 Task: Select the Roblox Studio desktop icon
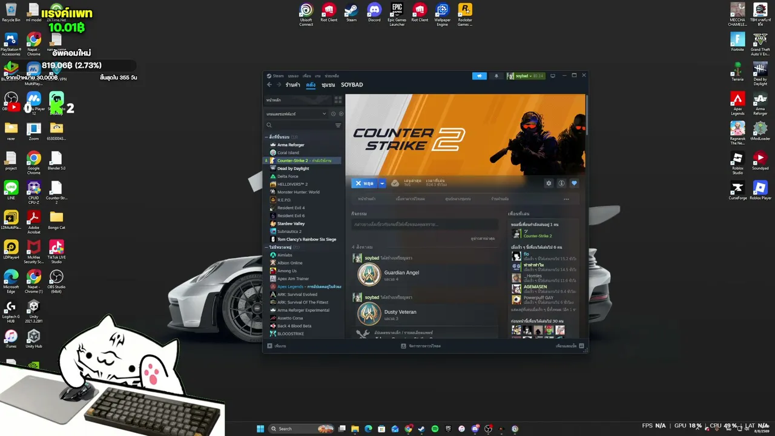click(x=737, y=163)
